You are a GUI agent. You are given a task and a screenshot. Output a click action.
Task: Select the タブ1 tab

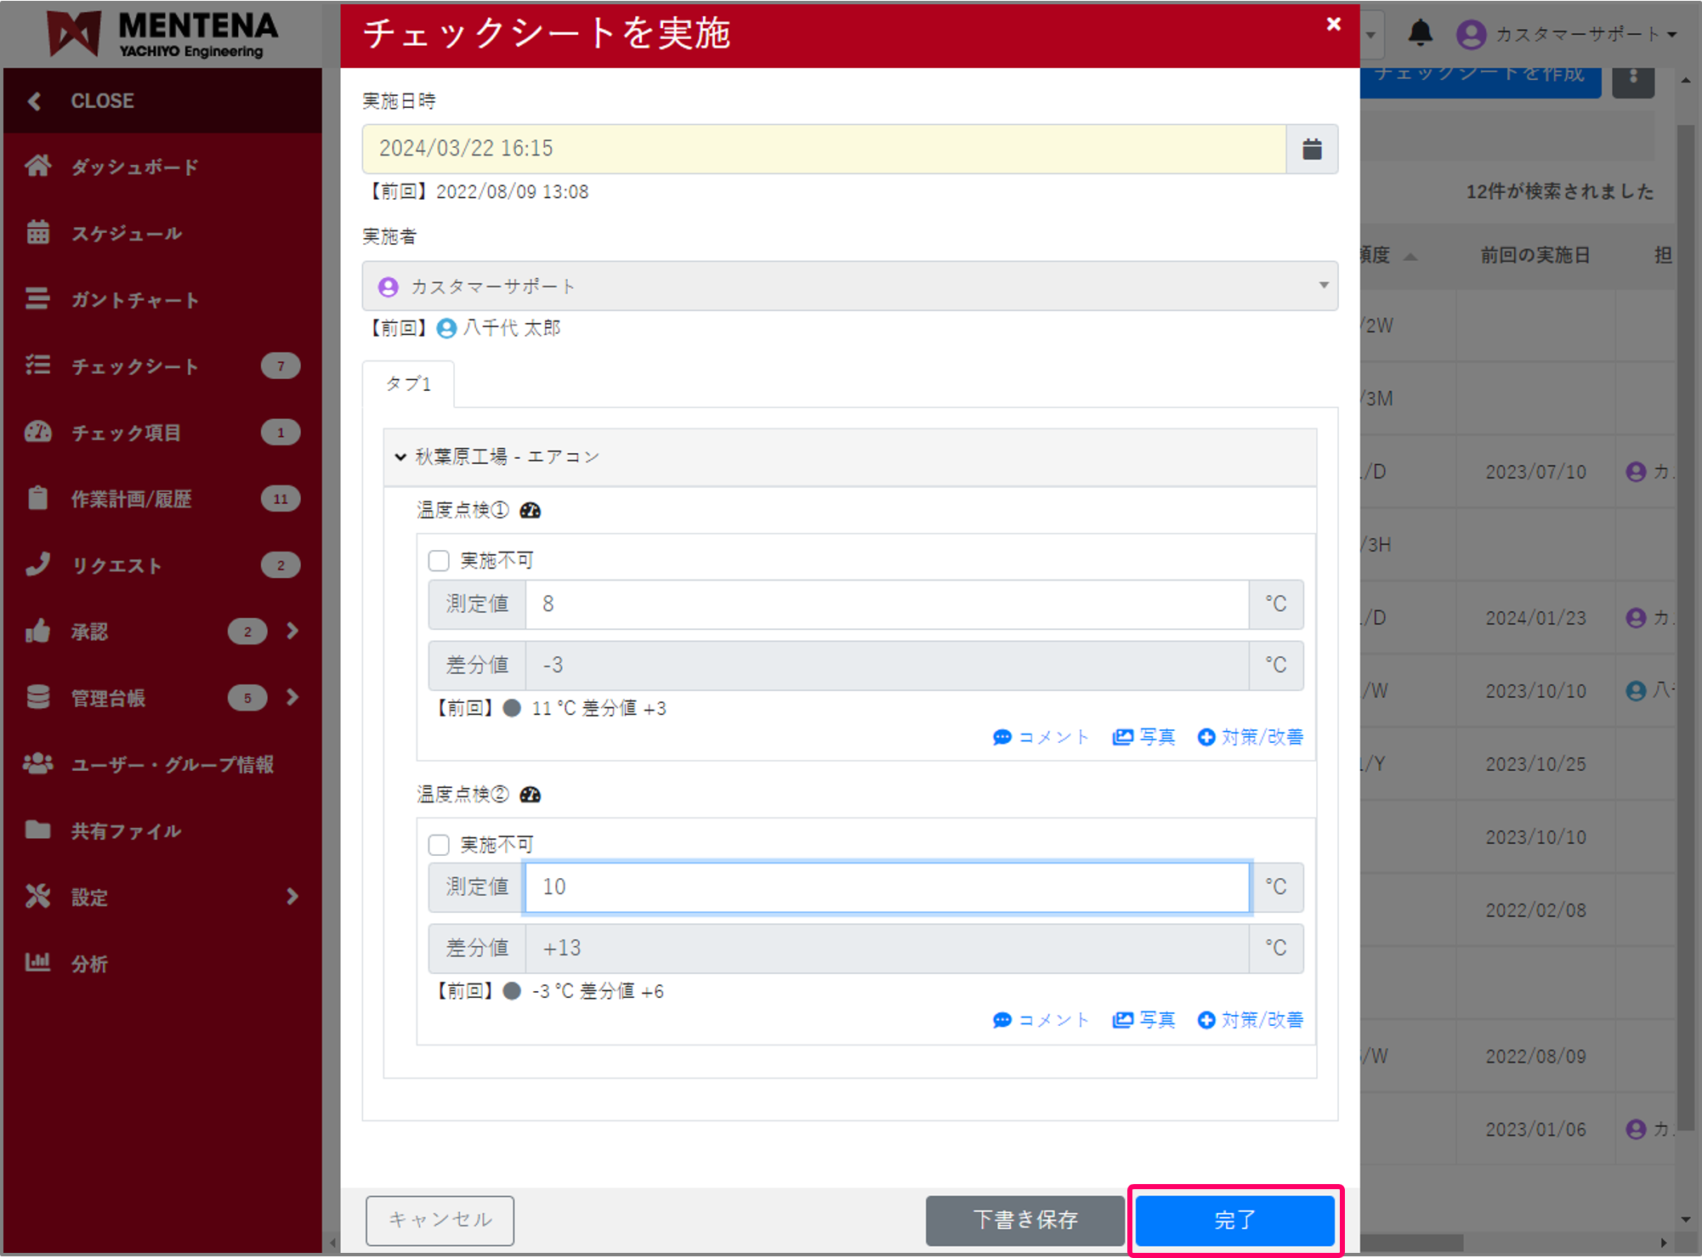coord(409,384)
